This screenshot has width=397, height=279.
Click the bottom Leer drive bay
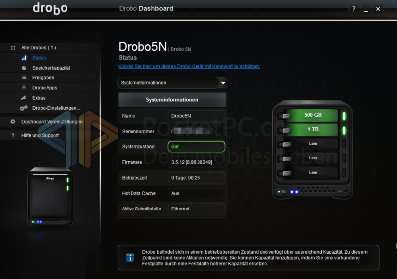pos(312,173)
